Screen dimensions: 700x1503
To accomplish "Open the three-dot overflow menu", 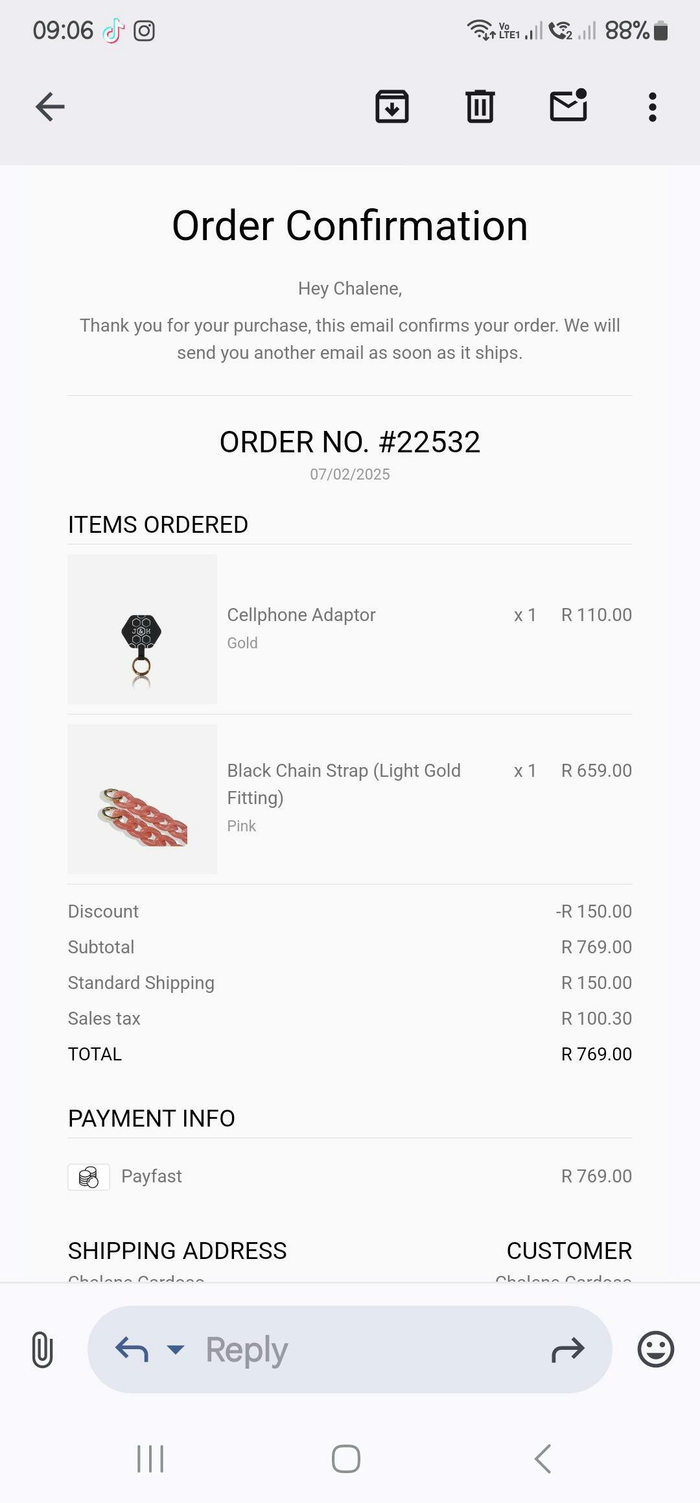I will click(x=653, y=107).
